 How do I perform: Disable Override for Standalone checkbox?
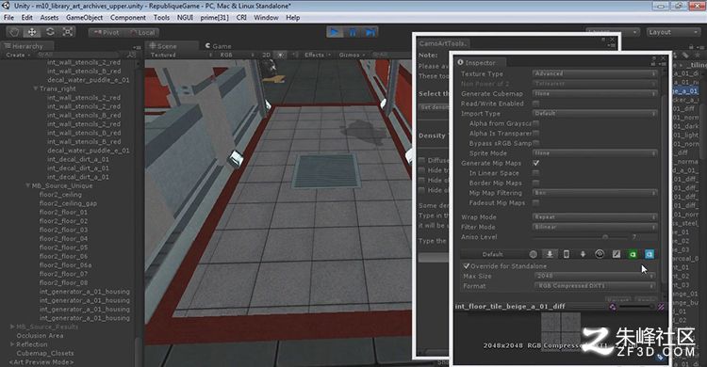coord(467,266)
